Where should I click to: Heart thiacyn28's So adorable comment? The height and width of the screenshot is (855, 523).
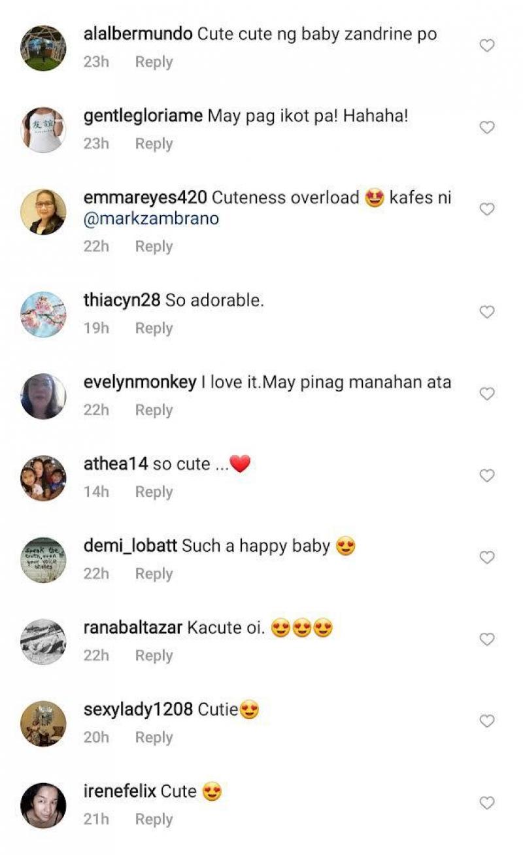[x=487, y=312]
